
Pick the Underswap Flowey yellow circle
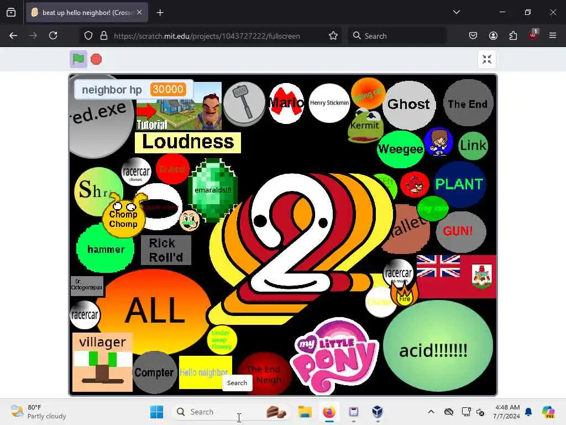(x=222, y=340)
